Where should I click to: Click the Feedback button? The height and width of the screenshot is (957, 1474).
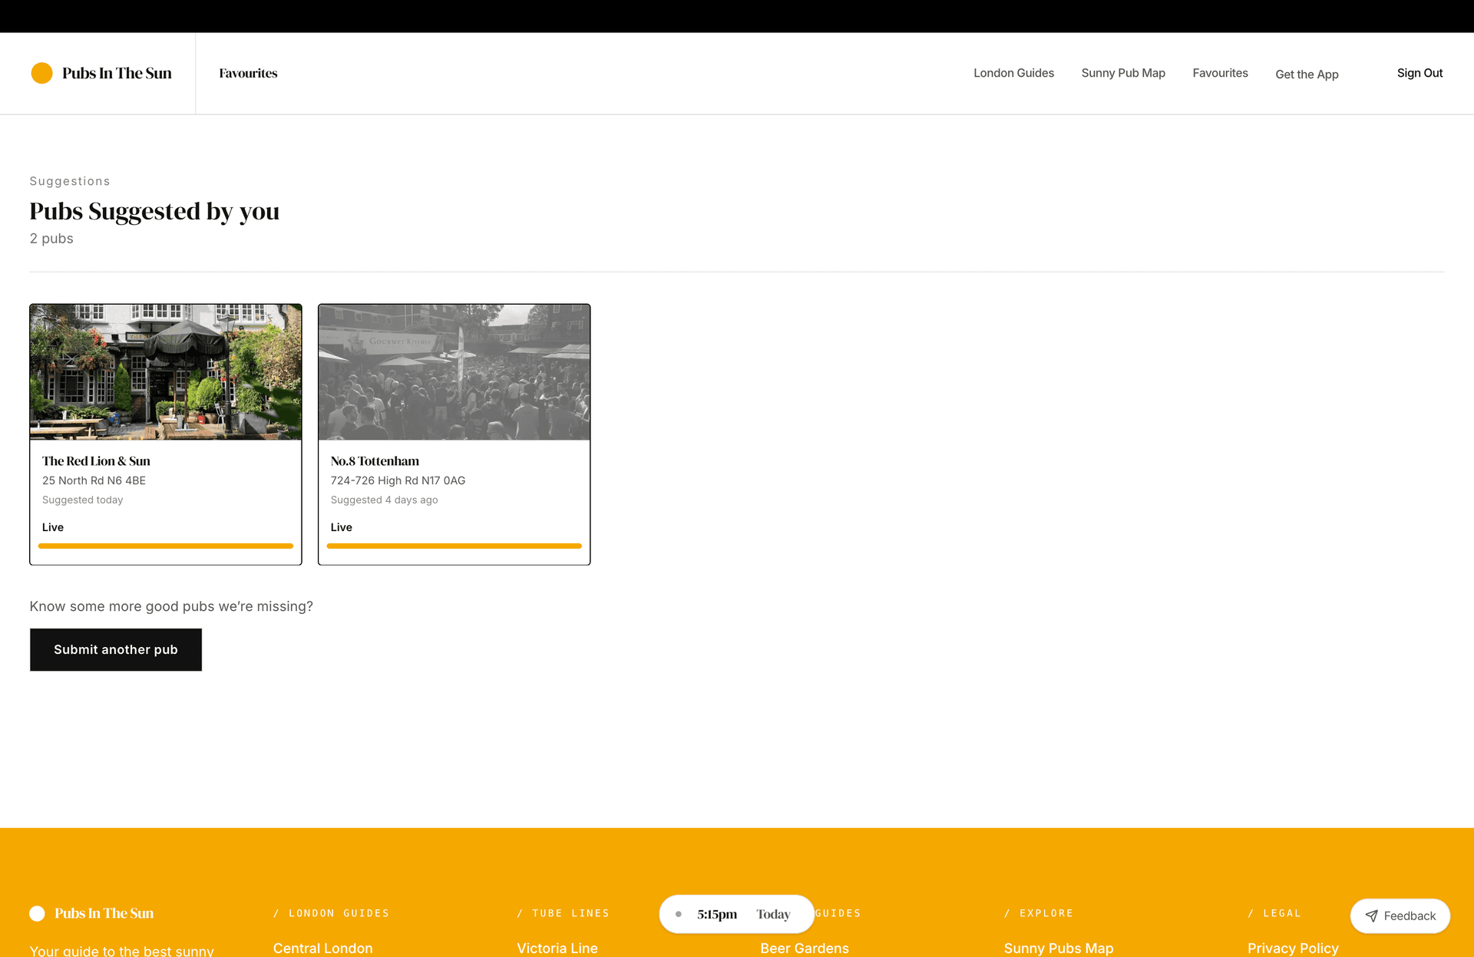(x=1400, y=916)
